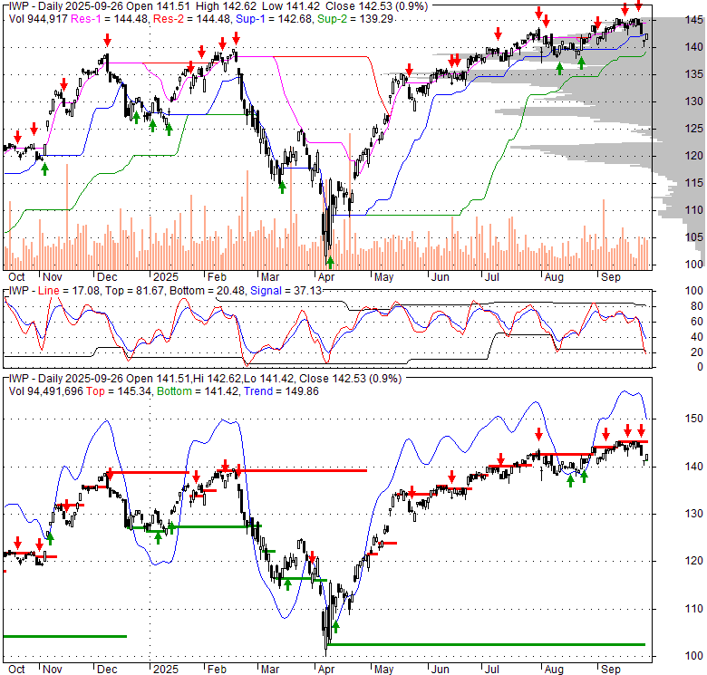Viewport: 707px width, 675px height.
Task: Click the 40 level on oscillator axis
Action: point(697,337)
